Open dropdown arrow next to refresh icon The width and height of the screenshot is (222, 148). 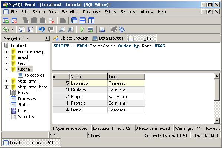pos(13,30)
